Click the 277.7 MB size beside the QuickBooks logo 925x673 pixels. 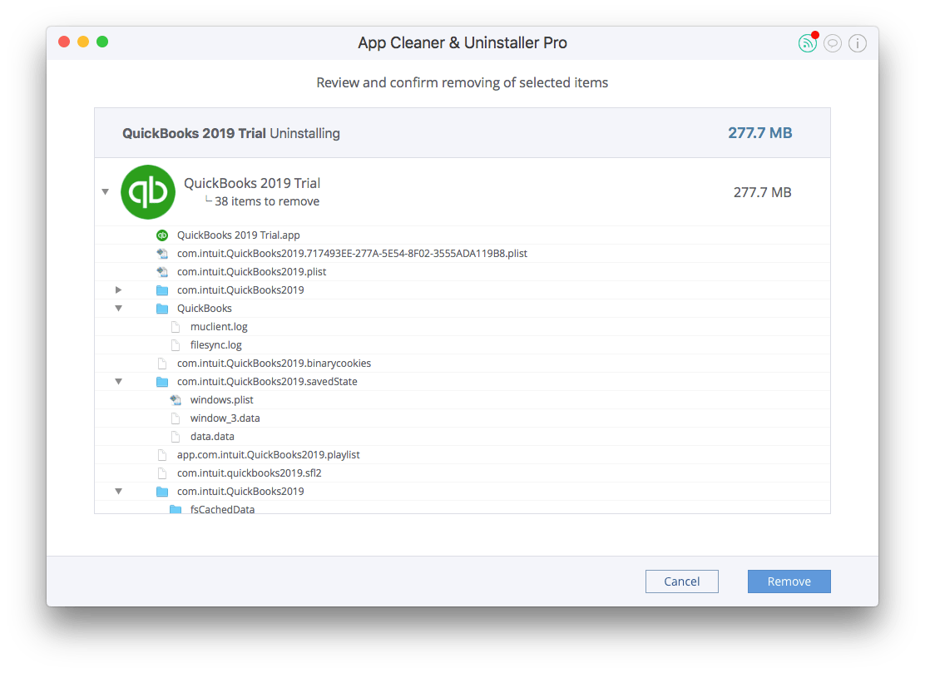[762, 192]
